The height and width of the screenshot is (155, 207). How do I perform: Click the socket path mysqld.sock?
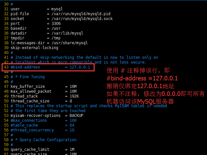pos(82,19)
